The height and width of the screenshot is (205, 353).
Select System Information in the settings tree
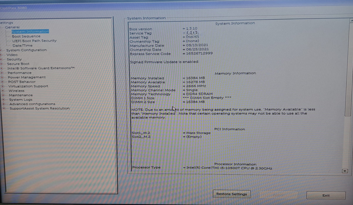pyautogui.click(x=30, y=32)
